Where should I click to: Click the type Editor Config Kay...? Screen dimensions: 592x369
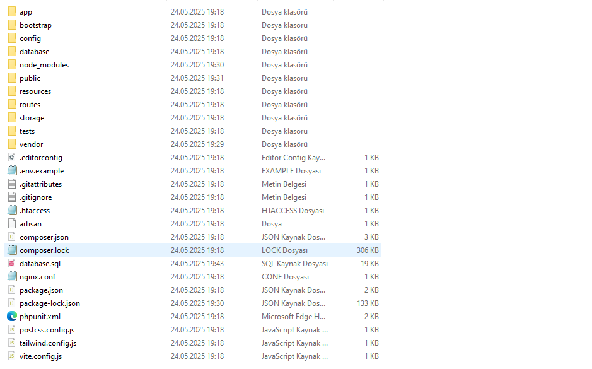tap(293, 158)
